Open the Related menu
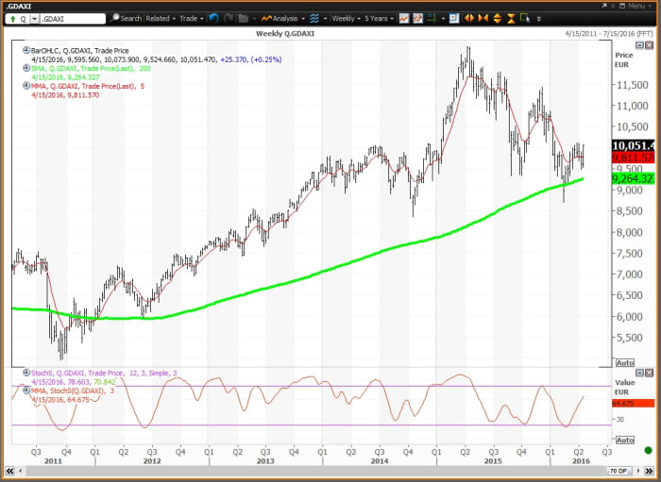This screenshot has height=482, width=661. tap(161, 18)
